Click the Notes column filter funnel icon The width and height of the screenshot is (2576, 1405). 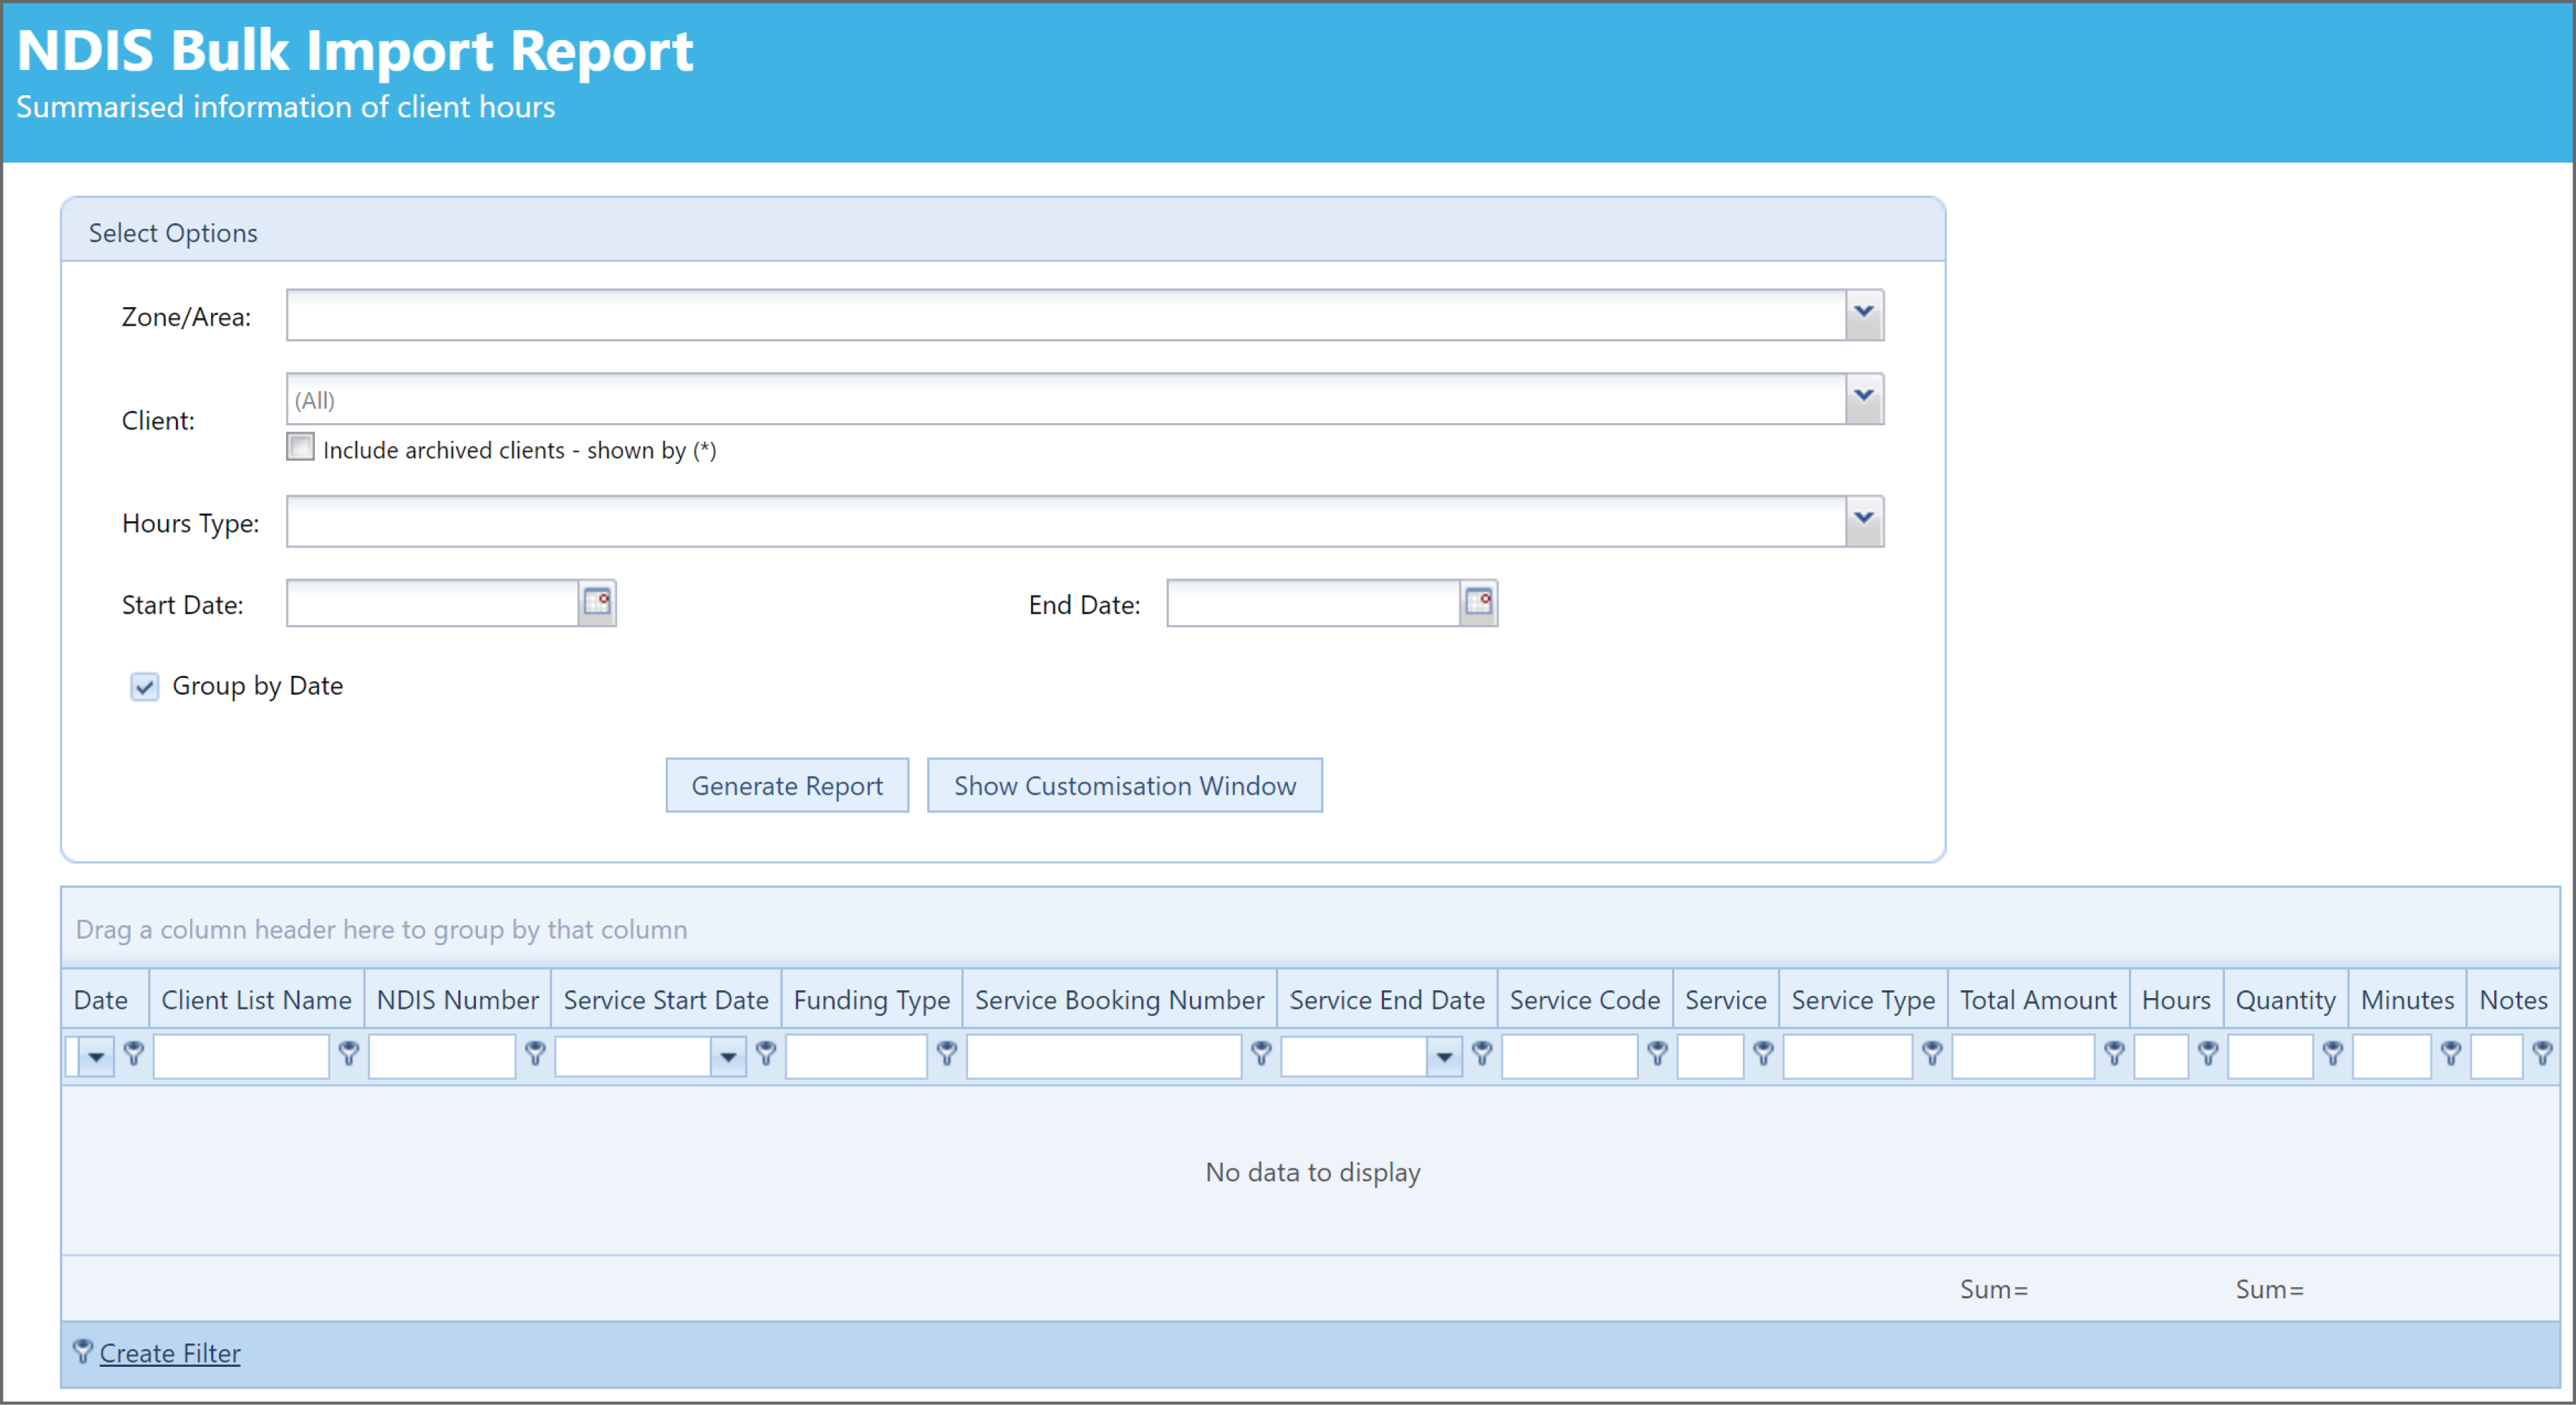click(x=2542, y=1053)
